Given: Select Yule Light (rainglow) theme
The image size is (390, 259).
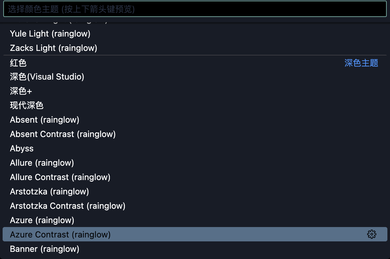Looking at the screenshot, I should pos(195,34).
